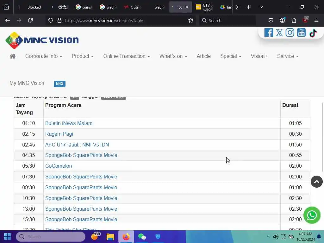Click the browser Search field
This screenshot has width=324, height=243.
click(x=227, y=21)
